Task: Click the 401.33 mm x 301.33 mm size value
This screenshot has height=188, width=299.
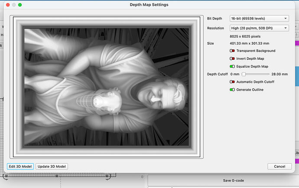Action: [x=250, y=43]
